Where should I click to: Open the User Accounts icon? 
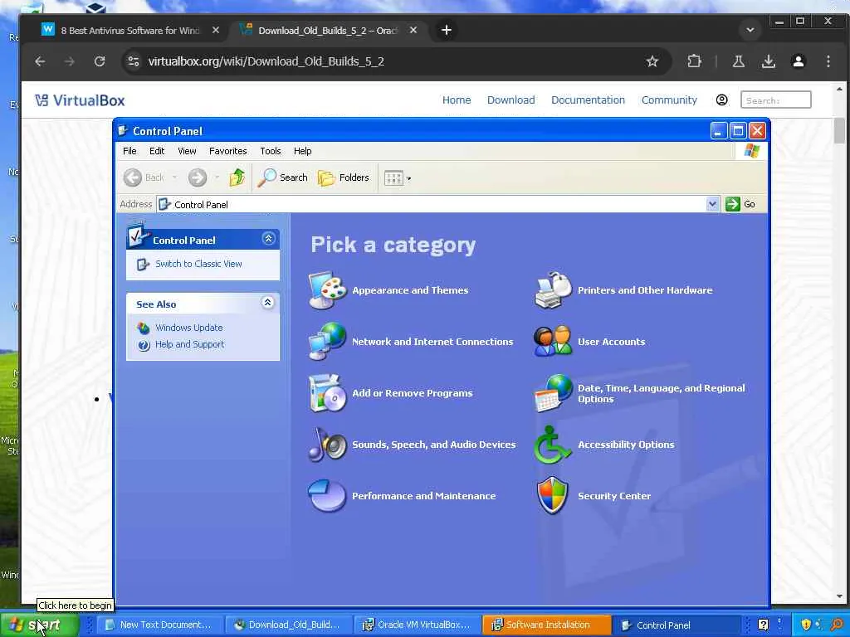point(552,341)
